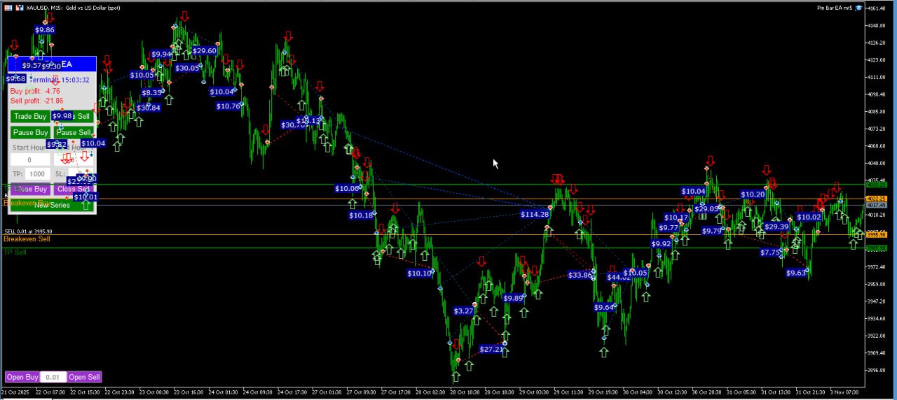Image resolution: width=897 pixels, height=400 pixels.
Task: Select the $29.05 profit label
Action: point(706,208)
